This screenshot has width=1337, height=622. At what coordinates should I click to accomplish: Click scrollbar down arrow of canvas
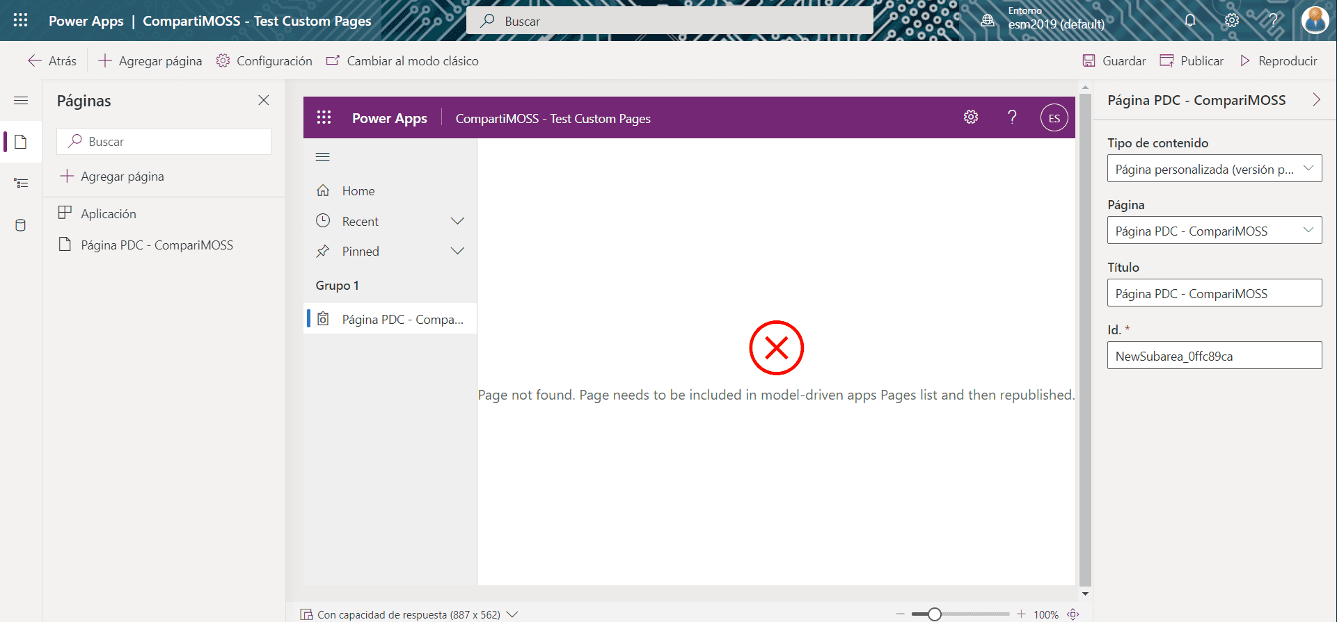1085,594
